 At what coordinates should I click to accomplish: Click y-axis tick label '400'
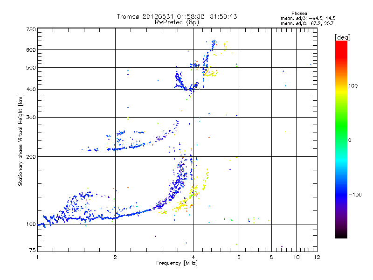tap(31, 90)
